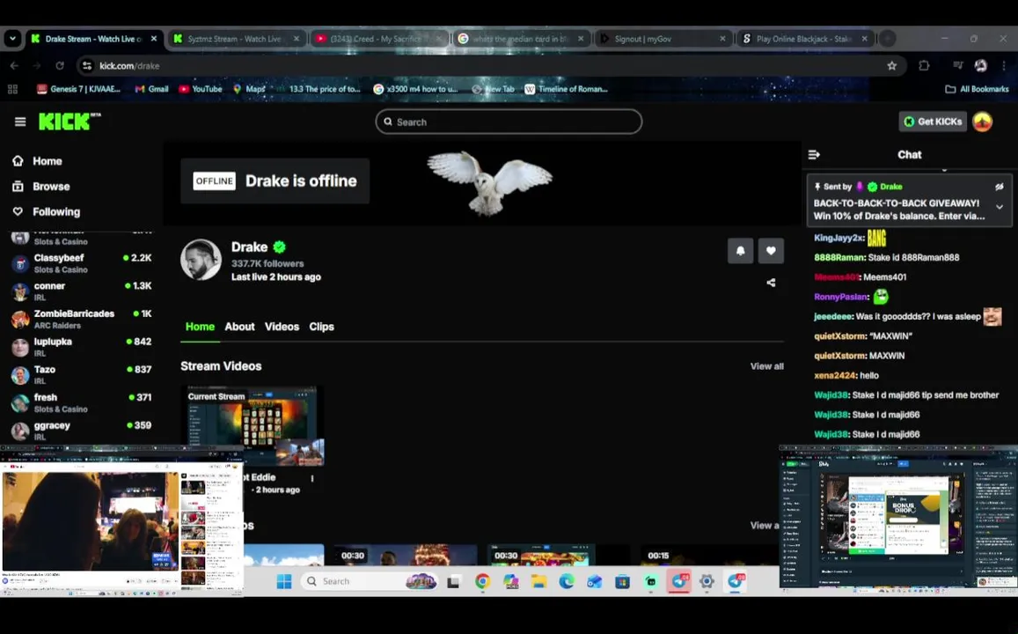The height and width of the screenshot is (634, 1018).
Task: Open Chrome profile avatar
Action: point(980,66)
